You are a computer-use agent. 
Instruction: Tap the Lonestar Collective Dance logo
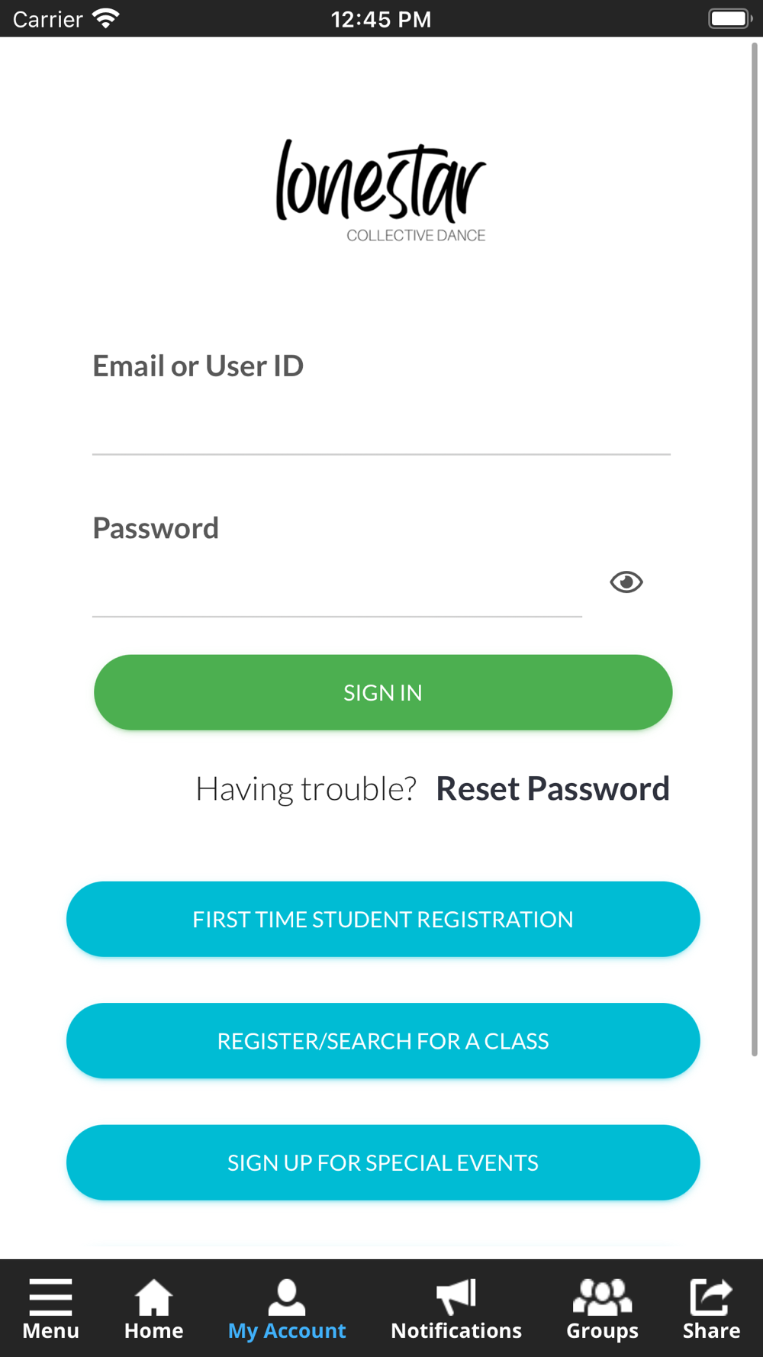coord(381,191)
